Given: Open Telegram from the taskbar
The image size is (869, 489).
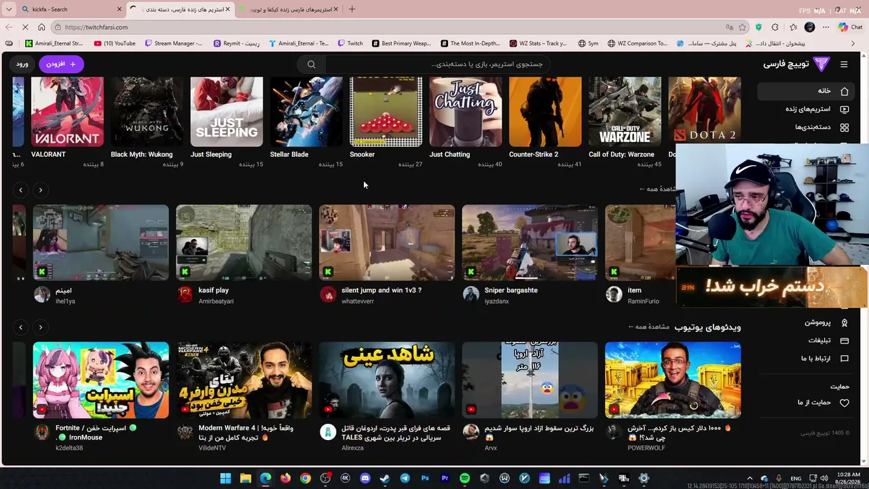Looking at the screenshot, I should point(405,478).
